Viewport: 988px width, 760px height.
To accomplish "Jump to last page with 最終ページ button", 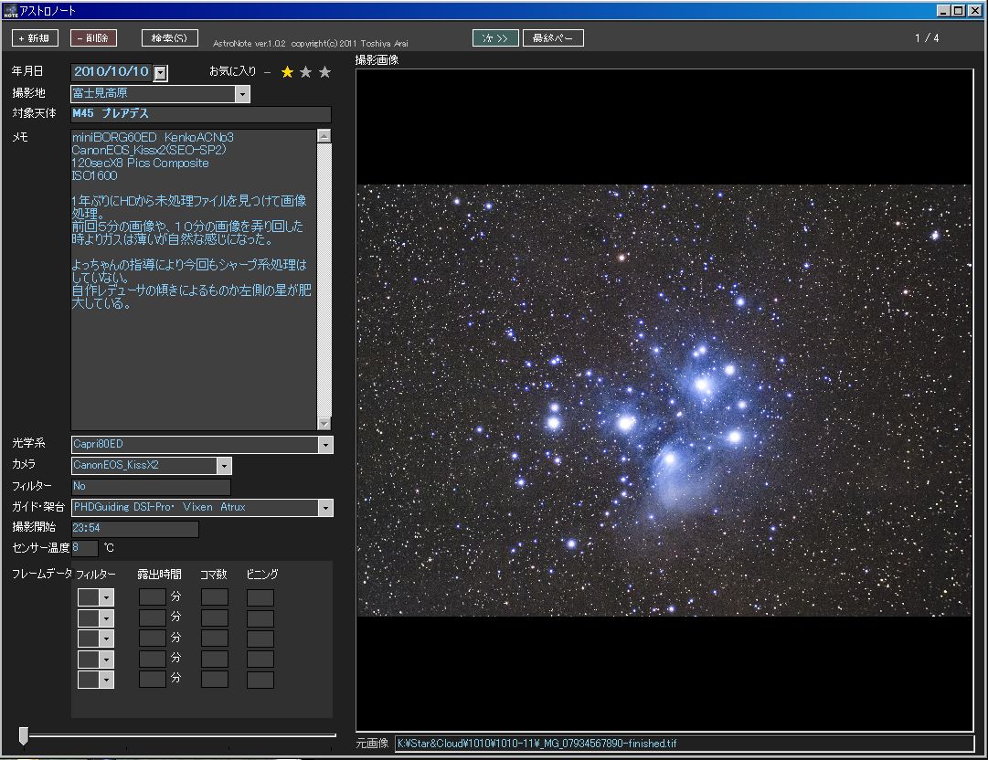I will click(553, 37).
